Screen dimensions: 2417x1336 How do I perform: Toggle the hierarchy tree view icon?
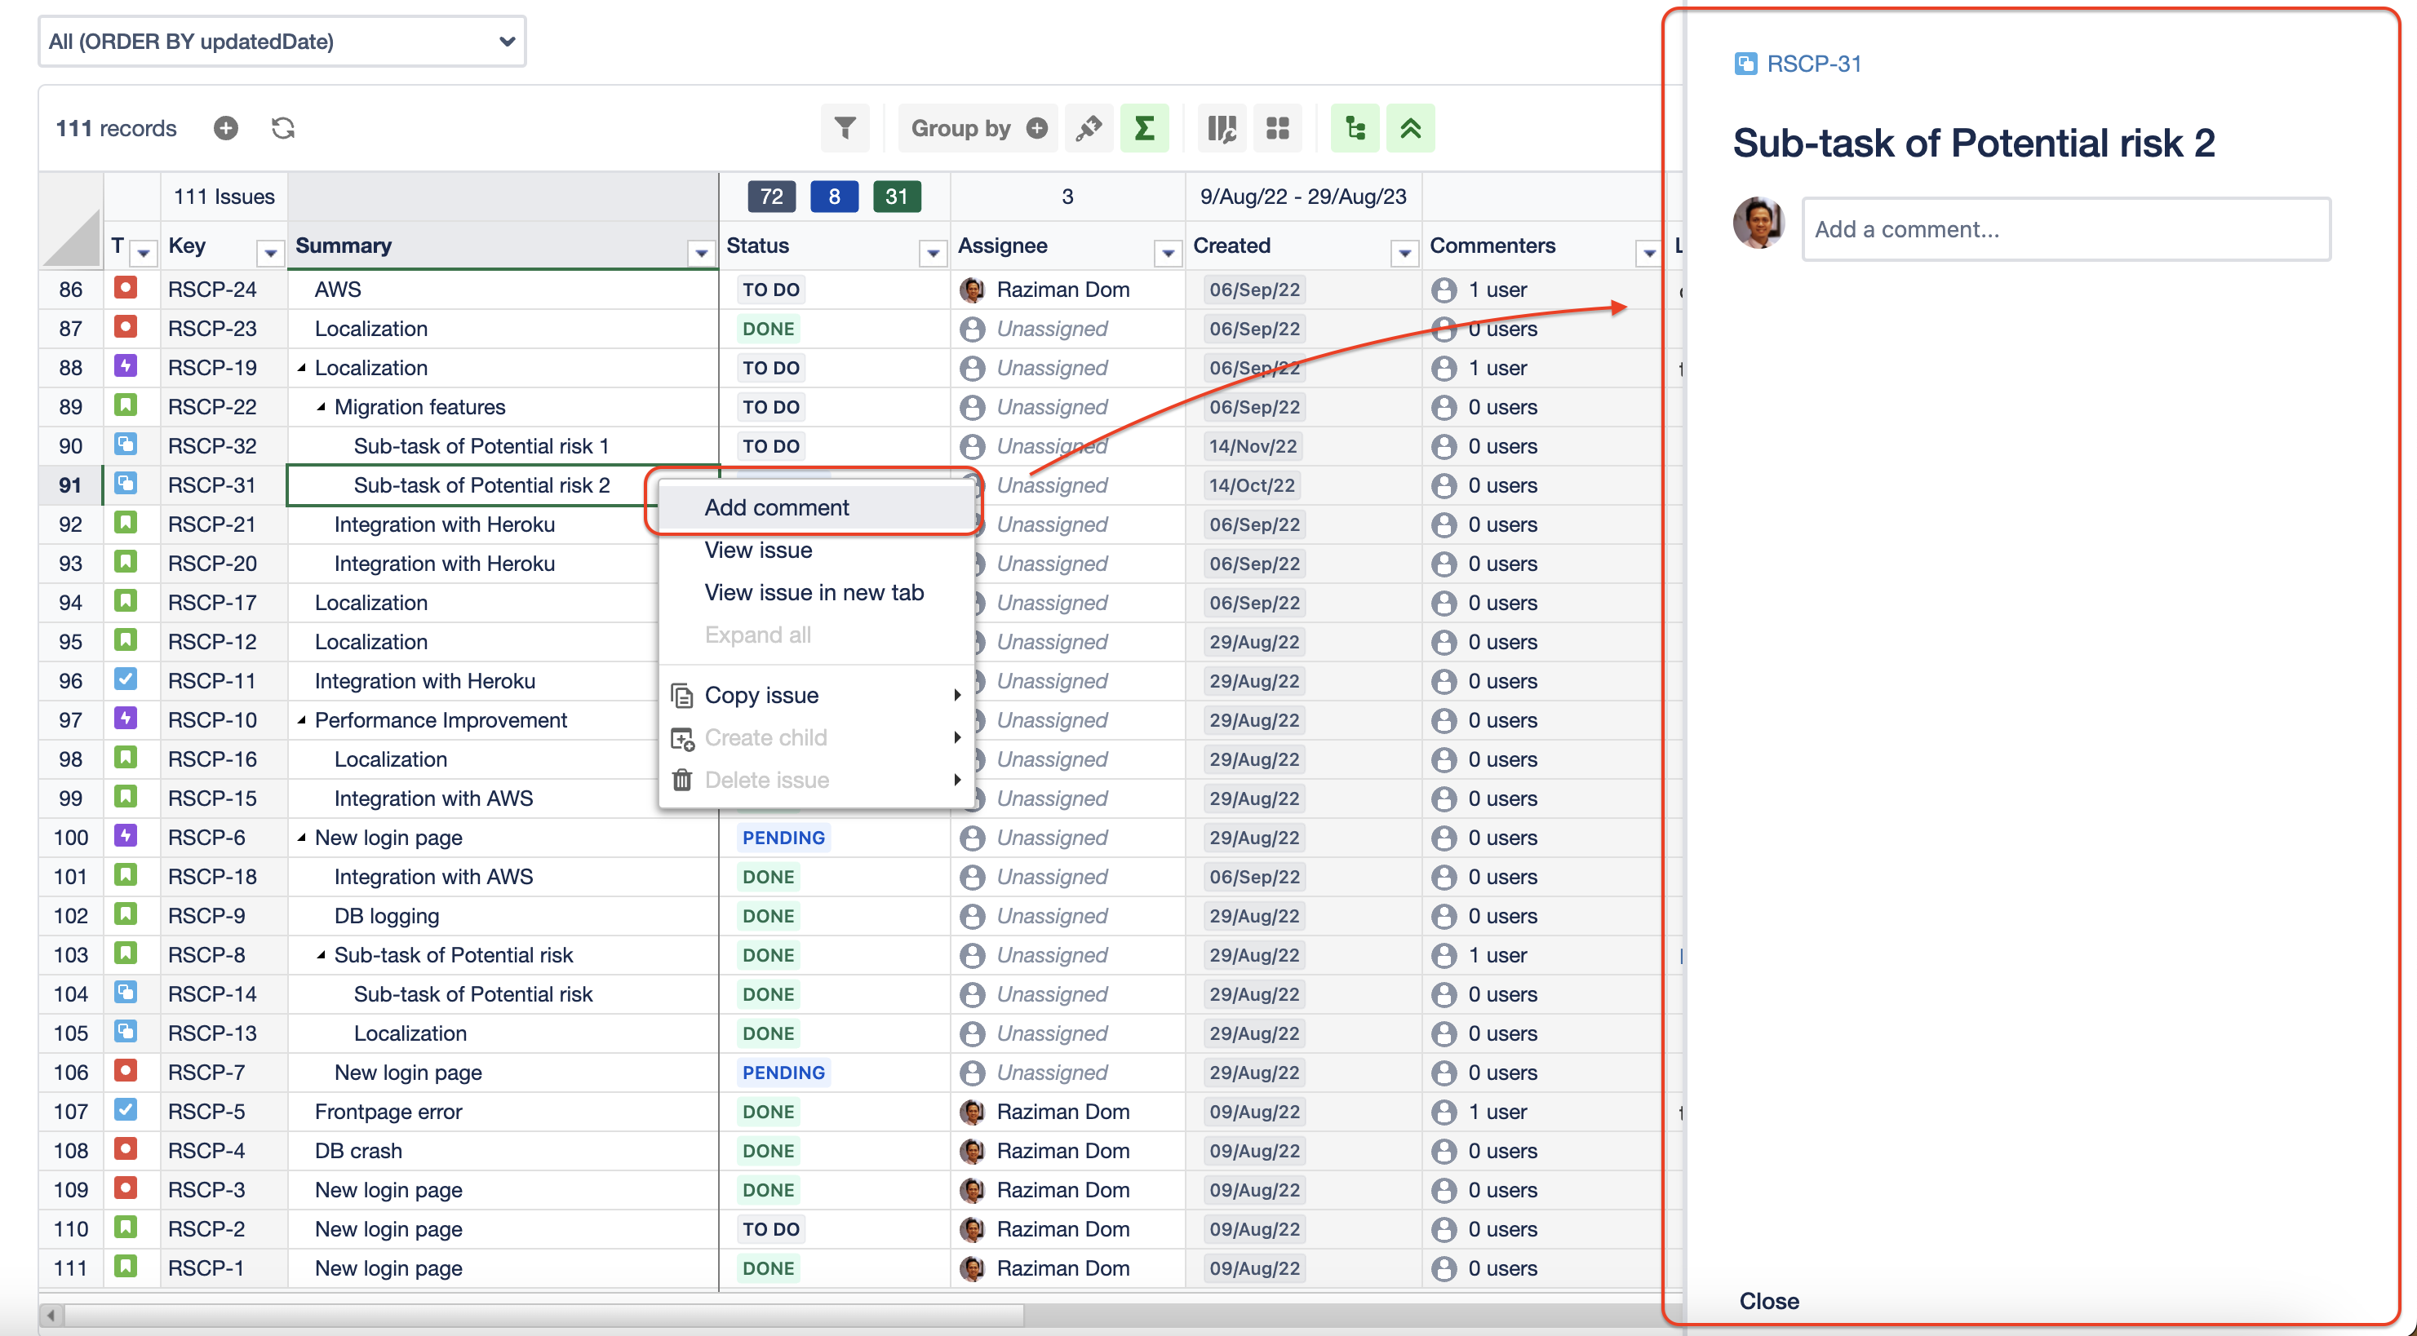[1355, 127]
